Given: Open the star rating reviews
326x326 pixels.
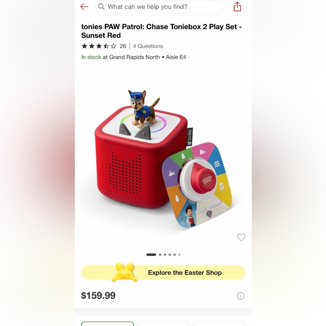Looking at the screenshot, I should (x=99, y=46).
